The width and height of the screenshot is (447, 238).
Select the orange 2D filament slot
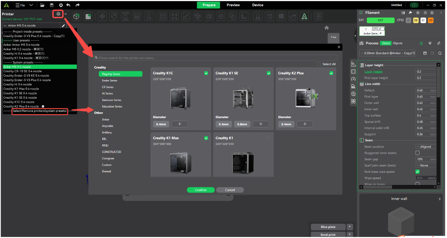click(431, 20)
